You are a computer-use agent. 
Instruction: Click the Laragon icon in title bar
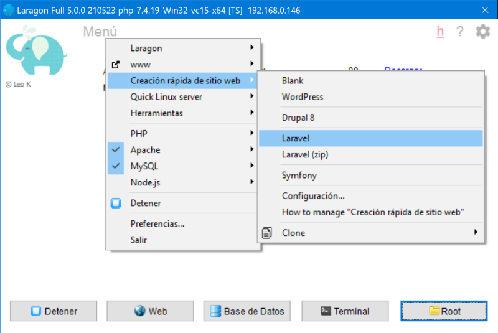pyautogui.click(x=9, y=10)
